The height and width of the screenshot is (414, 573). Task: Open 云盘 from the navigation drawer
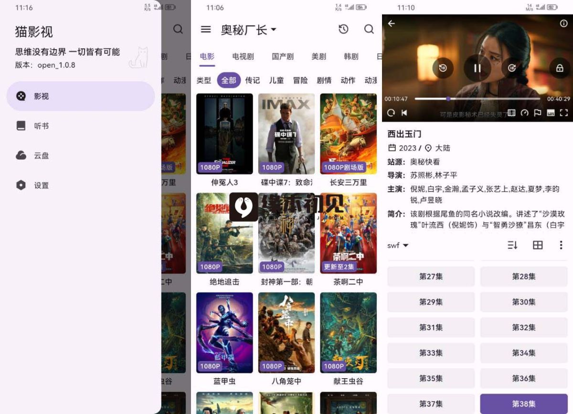pyautogui.click(x=80, y=155)
